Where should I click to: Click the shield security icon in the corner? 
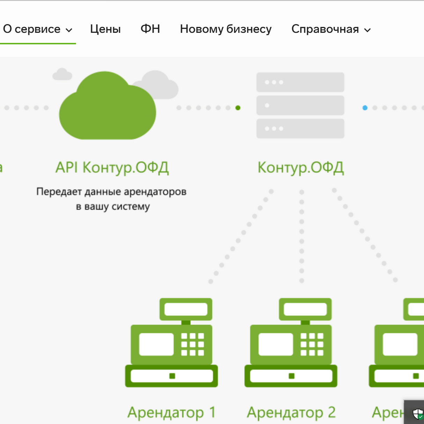click(418, 414)
